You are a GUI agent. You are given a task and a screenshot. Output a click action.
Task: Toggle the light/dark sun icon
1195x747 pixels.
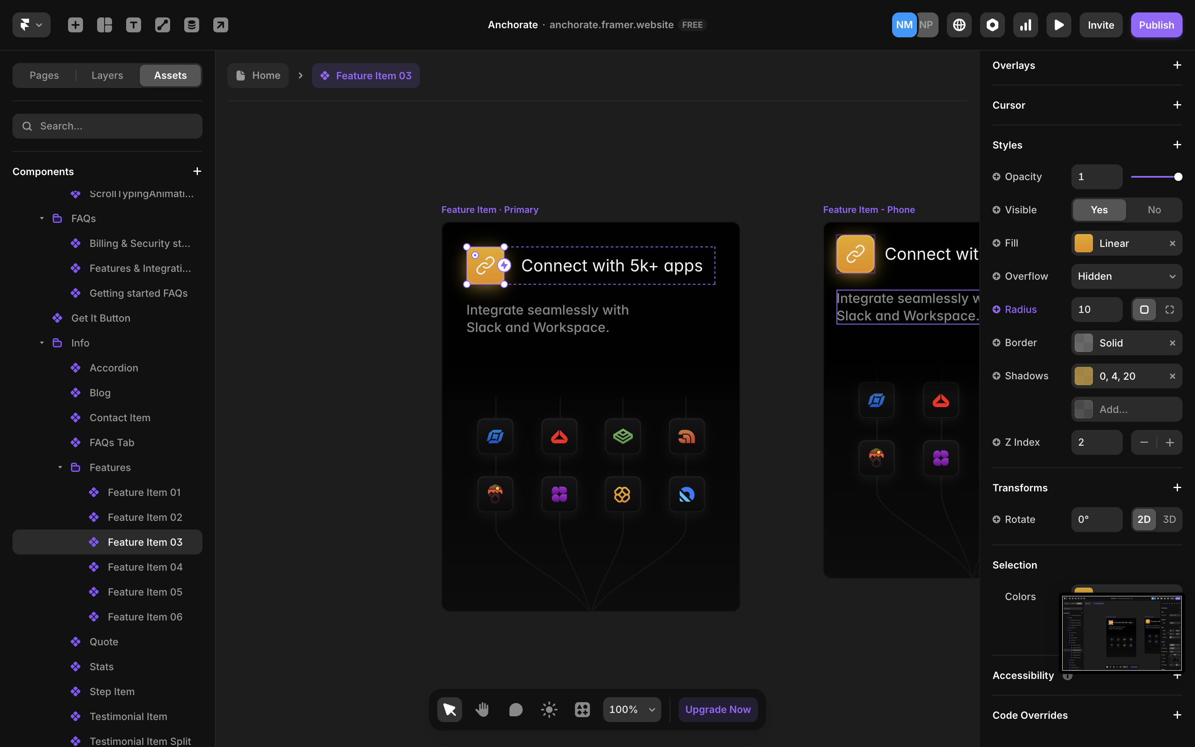(549, 710)
